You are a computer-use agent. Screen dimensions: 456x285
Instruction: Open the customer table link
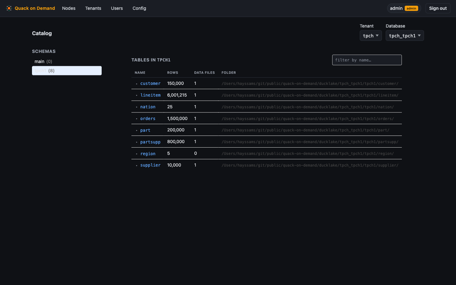pos(150,84)
